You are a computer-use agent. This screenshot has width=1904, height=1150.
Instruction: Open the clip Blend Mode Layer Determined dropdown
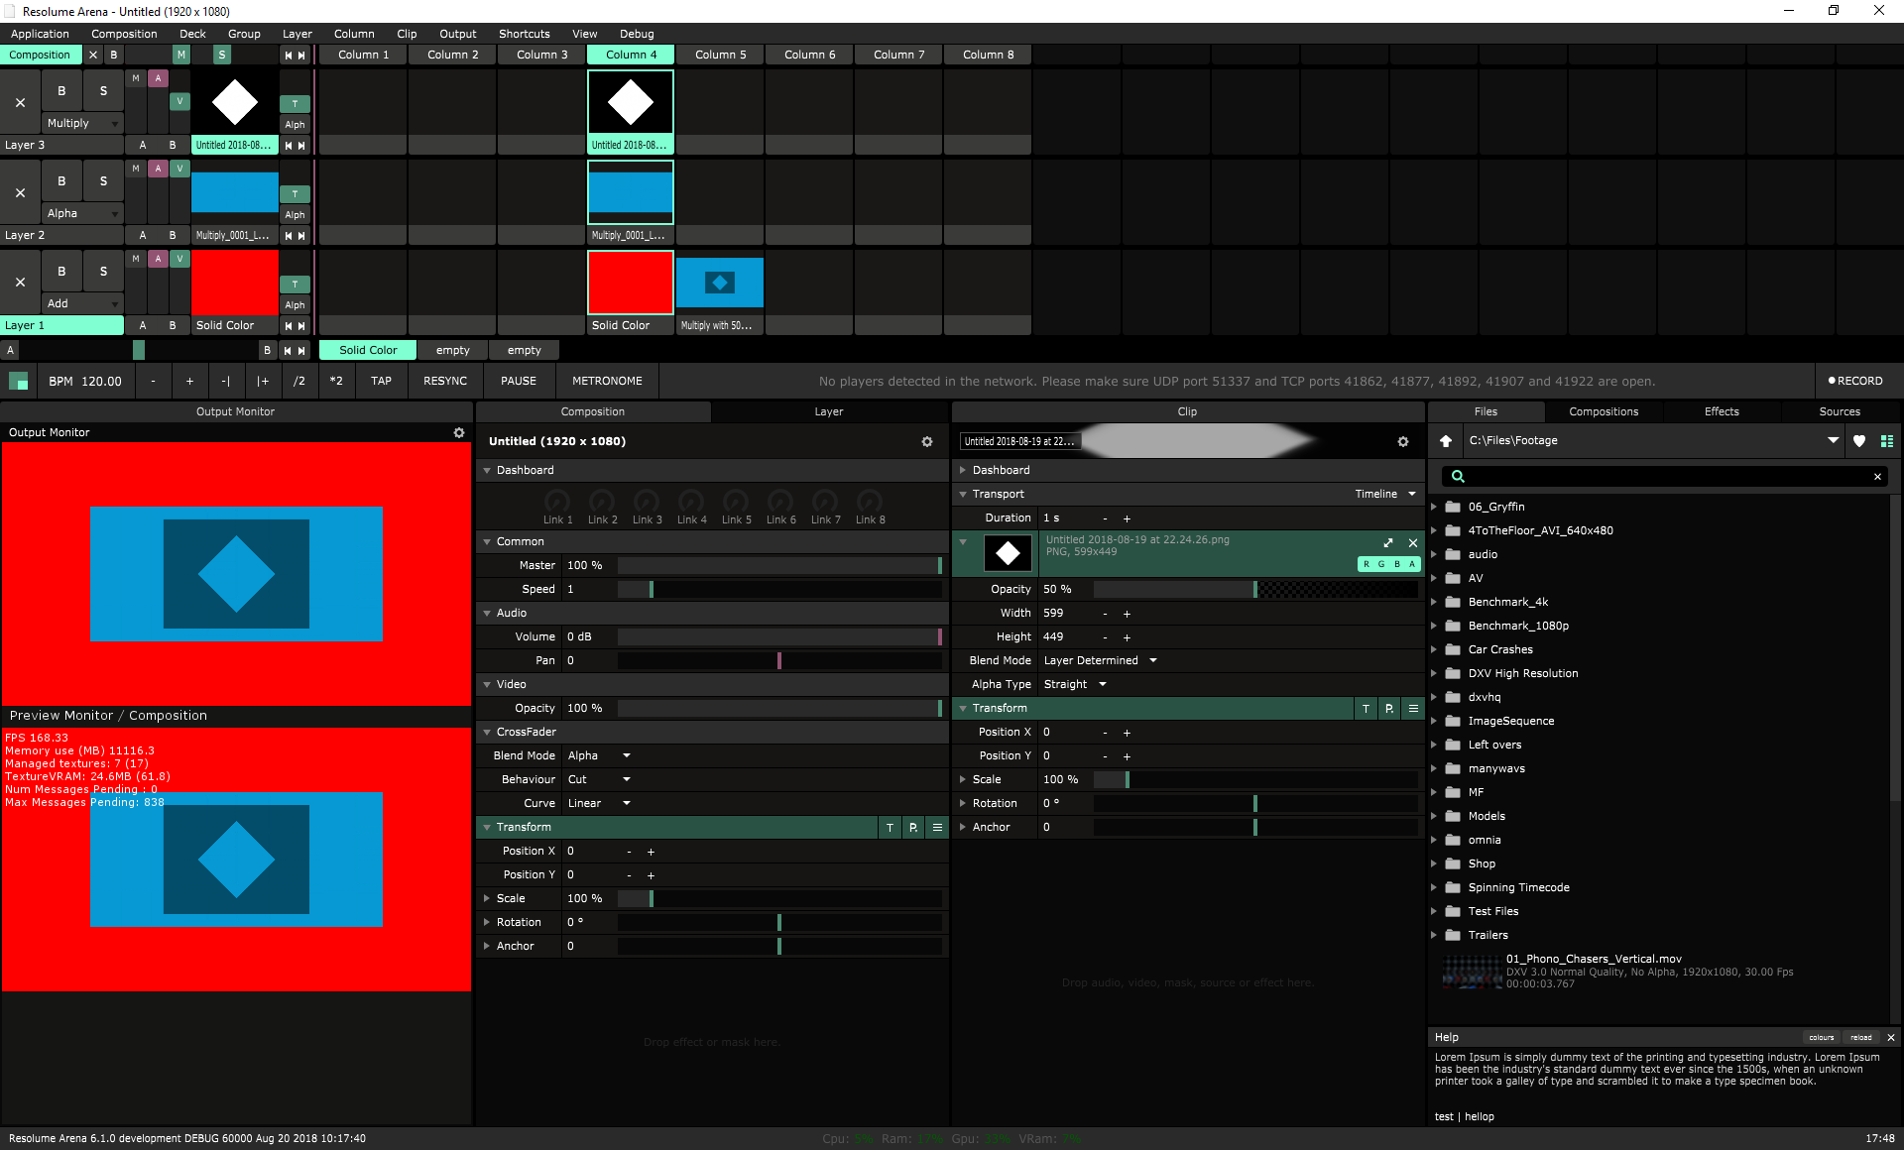click(x=1101, y=661)
